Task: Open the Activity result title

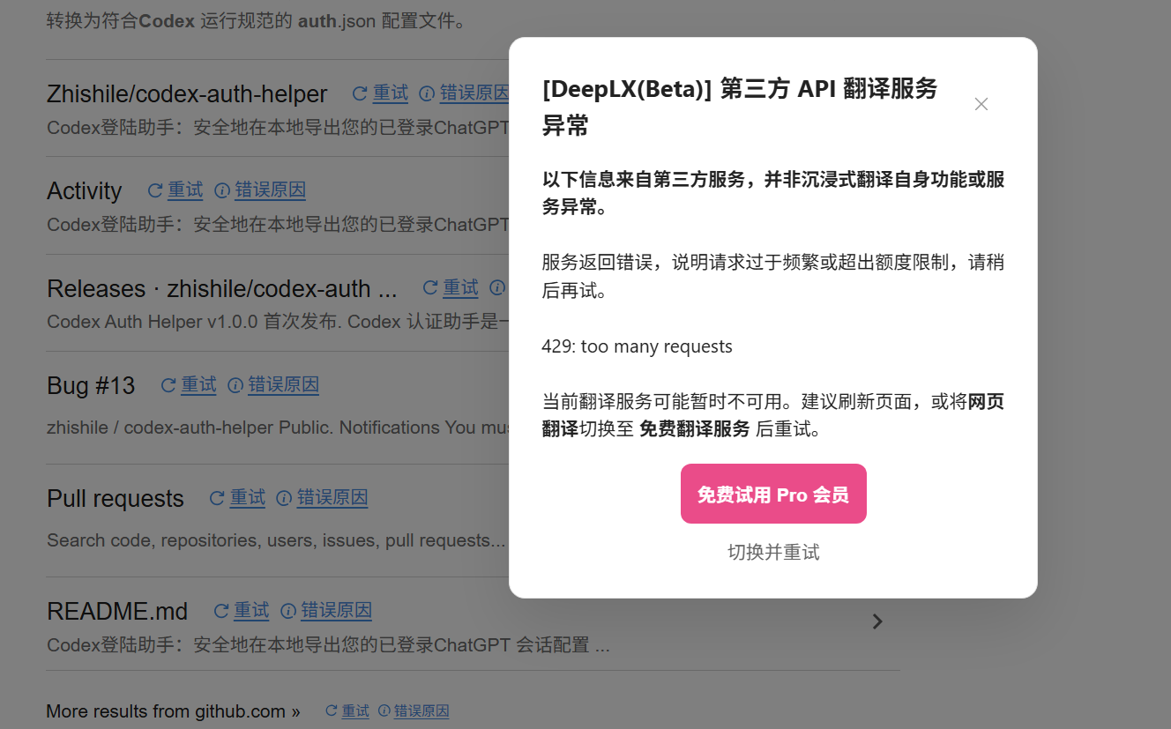Action: tap(85, 191)
